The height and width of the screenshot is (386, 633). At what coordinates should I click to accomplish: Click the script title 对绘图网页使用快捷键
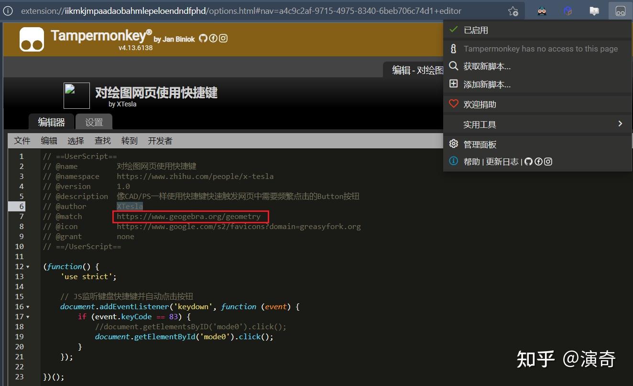156,93
